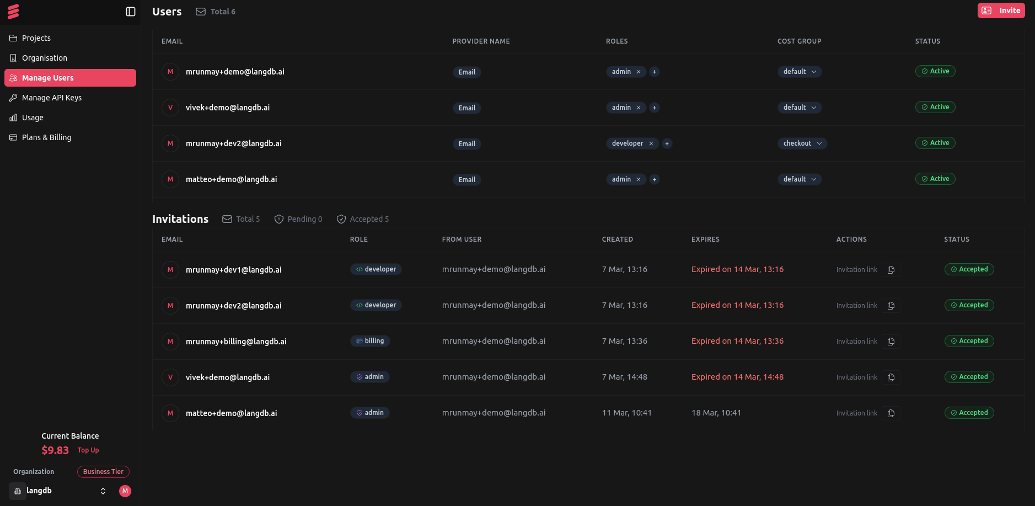The width and height of the screenshot is (1035, 506).
Task: Navigate to Plans & Billing
Action: point(46,137)
